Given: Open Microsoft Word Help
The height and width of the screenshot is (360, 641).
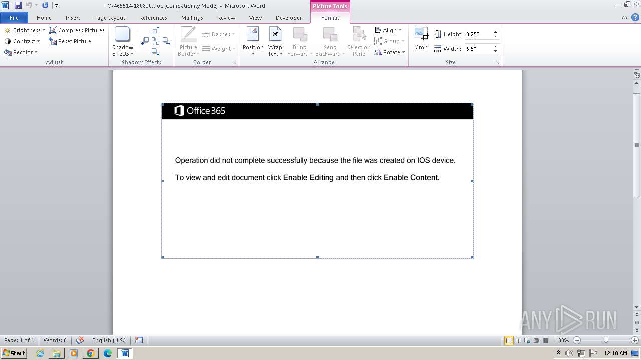Looking at the screenshot, I should pos(635,18).
